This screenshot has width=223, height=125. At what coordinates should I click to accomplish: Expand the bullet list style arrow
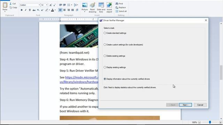coord(71,5)
